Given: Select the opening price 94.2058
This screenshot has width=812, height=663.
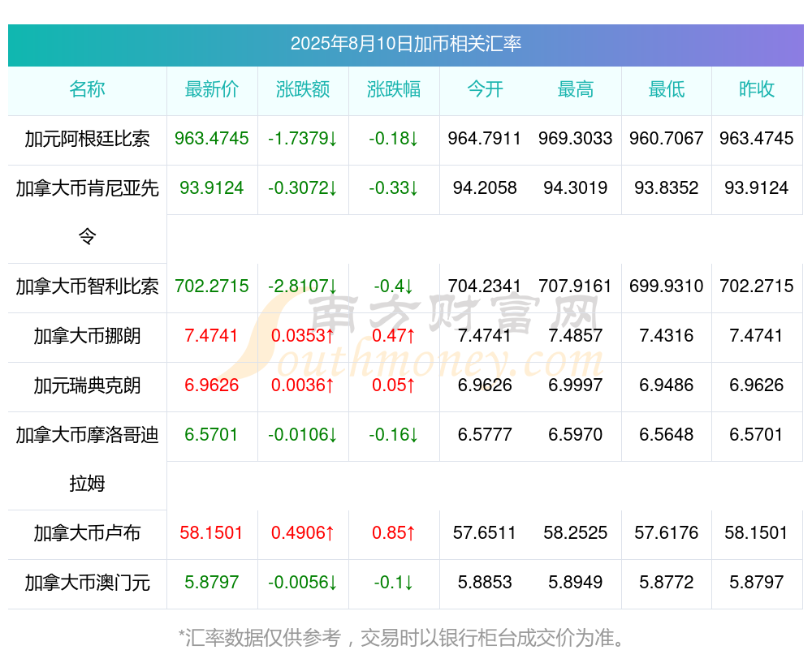Looking at the screenshot, I should [485, 188].
